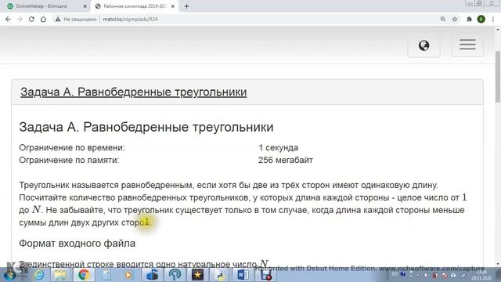Open the star-icon app on the taskbar
This screenshot has width=501, height=282.
click(x=197, y=275)
